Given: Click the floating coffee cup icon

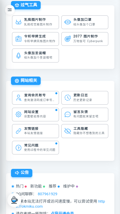Looking at the screenshot, I should click(14, 200).
